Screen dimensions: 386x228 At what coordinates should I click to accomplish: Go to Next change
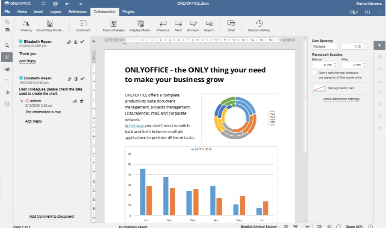point(178,26)
